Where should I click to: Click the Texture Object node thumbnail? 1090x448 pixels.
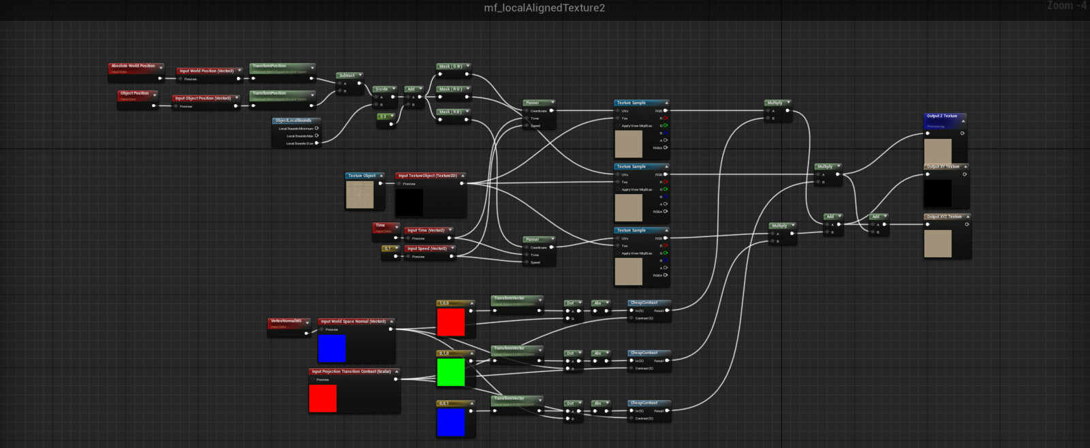tap(360, 195)
